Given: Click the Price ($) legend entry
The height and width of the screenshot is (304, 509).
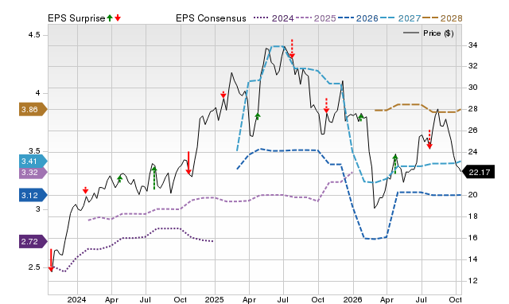Looking at the screenshot, I should tap(429, 33).
